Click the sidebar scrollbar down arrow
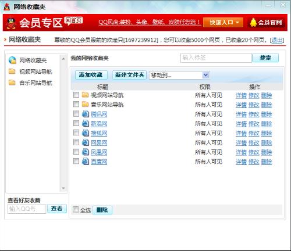This screenshot has height=251, width=291. click(63, 188)
